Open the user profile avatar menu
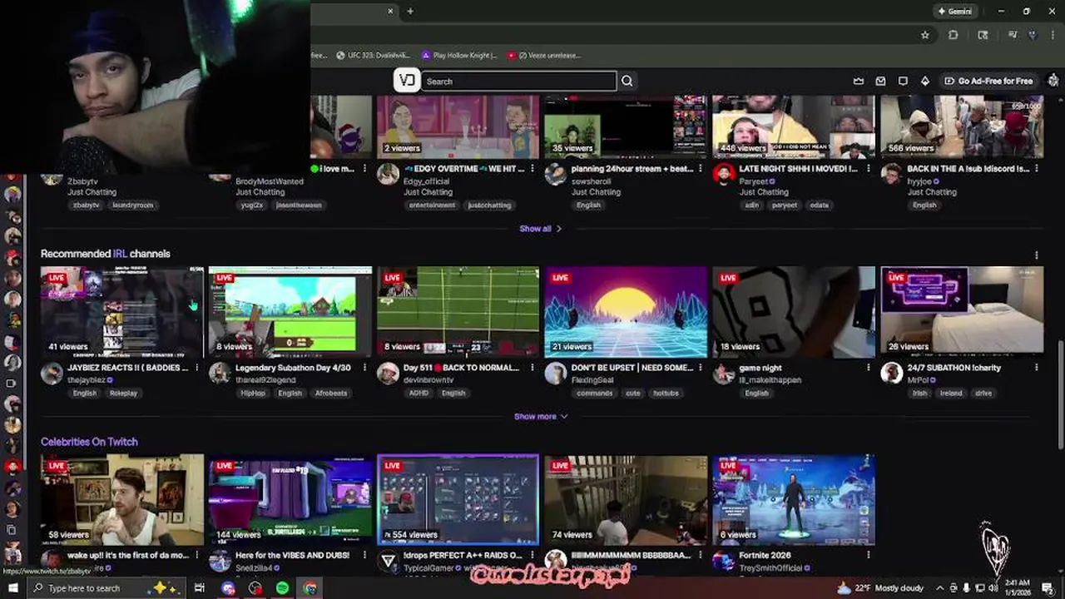Screen dimensions: 1065x599 (1053, 81)
